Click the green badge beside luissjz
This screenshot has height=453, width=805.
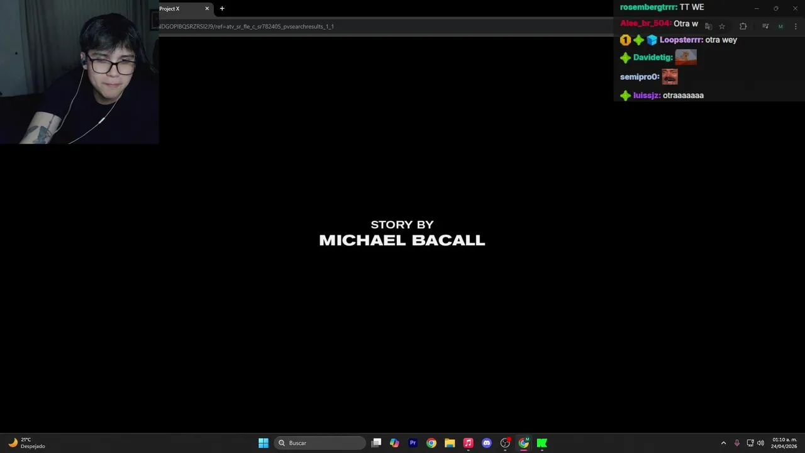pyautogui.click(x=625, y=96)
